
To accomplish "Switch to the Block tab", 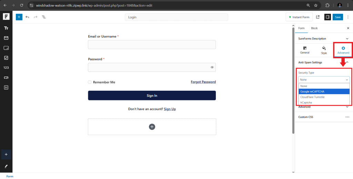I will tap(314, 28).
